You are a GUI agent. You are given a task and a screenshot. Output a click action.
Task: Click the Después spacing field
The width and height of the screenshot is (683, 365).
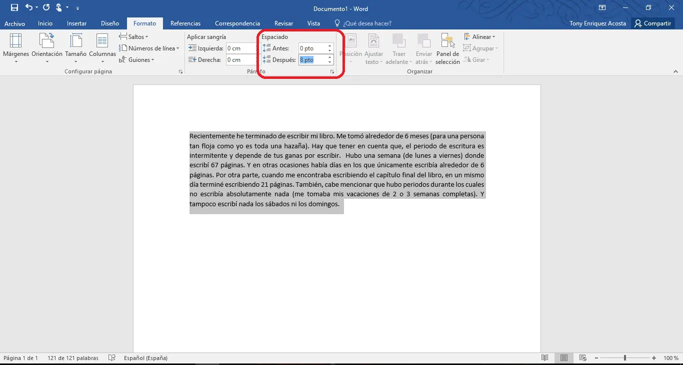(x=312, y=60)
